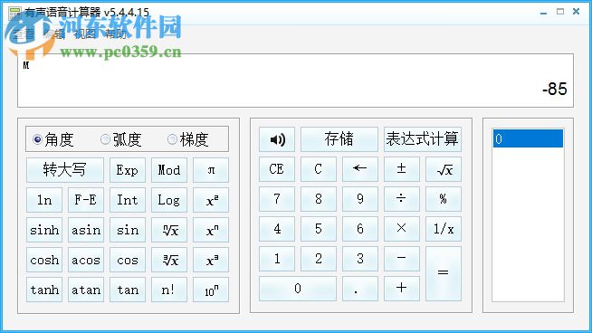
Task: Click the 转大写 button
Action: click(x=65, y=170)
